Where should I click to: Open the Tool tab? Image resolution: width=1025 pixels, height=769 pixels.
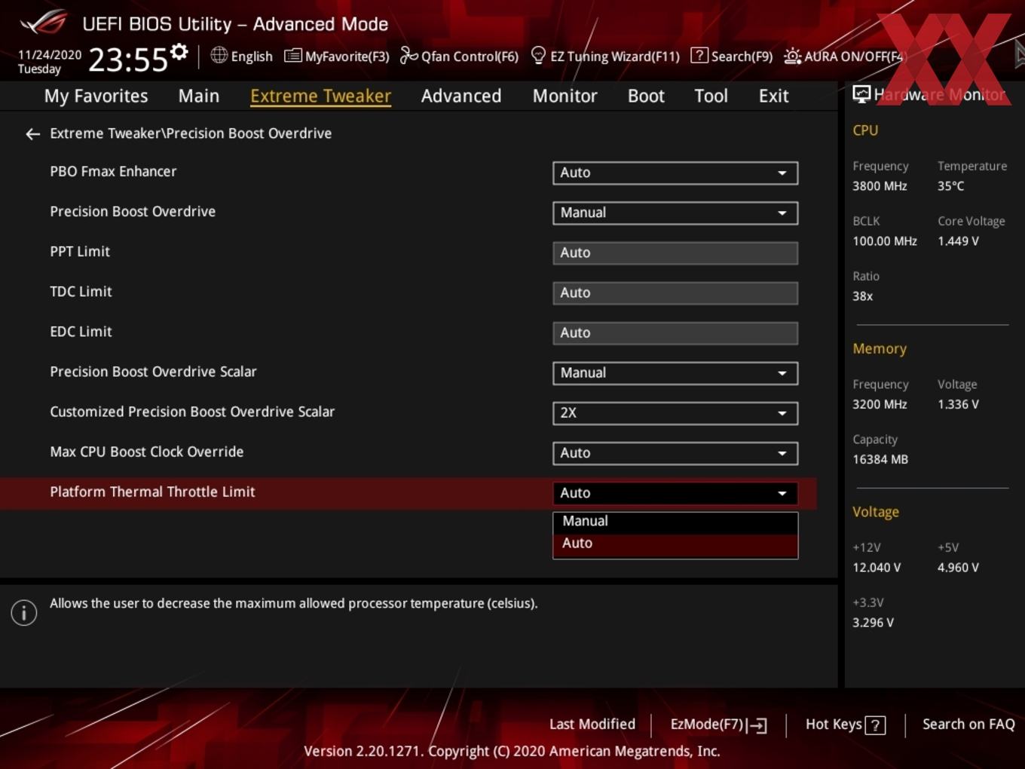(x=711, y=96)
